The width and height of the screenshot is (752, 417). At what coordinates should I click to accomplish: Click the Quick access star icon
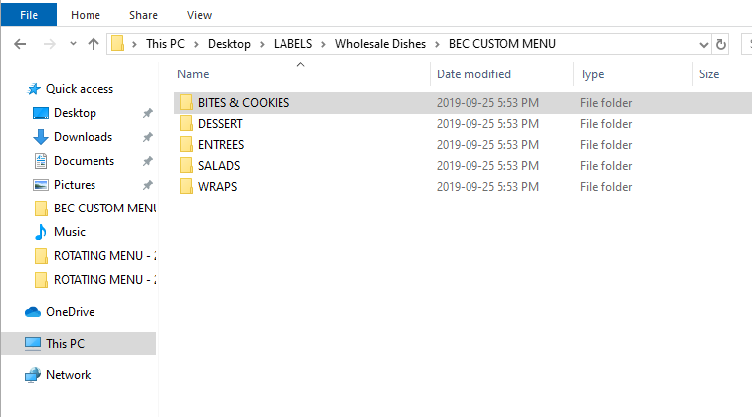[x=34, y=89]
